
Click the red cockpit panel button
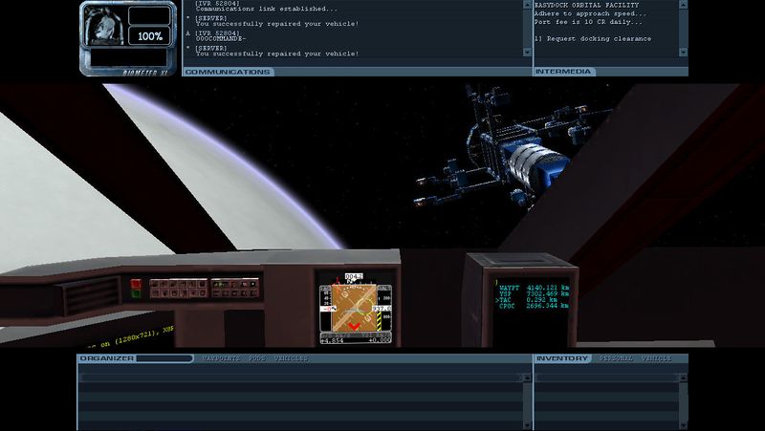(136, 284)
